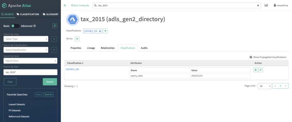
Task: Toggle the sidebar hamburger menu
Action: tap(65, 5)
